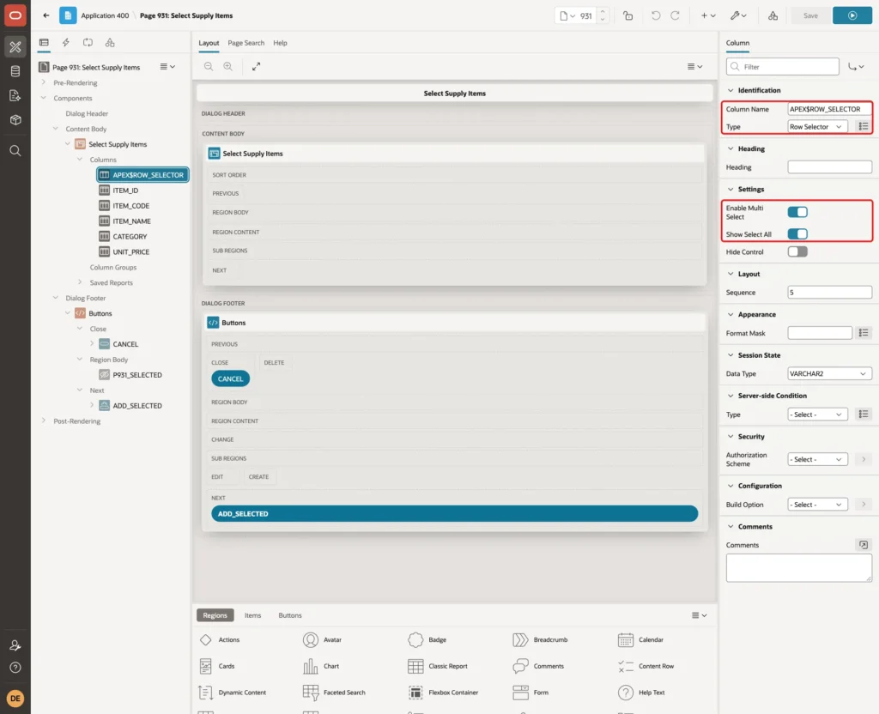Viewport: 879px width, 714px height.
Task: Open the Create plus menu
Action: (708, 15)
